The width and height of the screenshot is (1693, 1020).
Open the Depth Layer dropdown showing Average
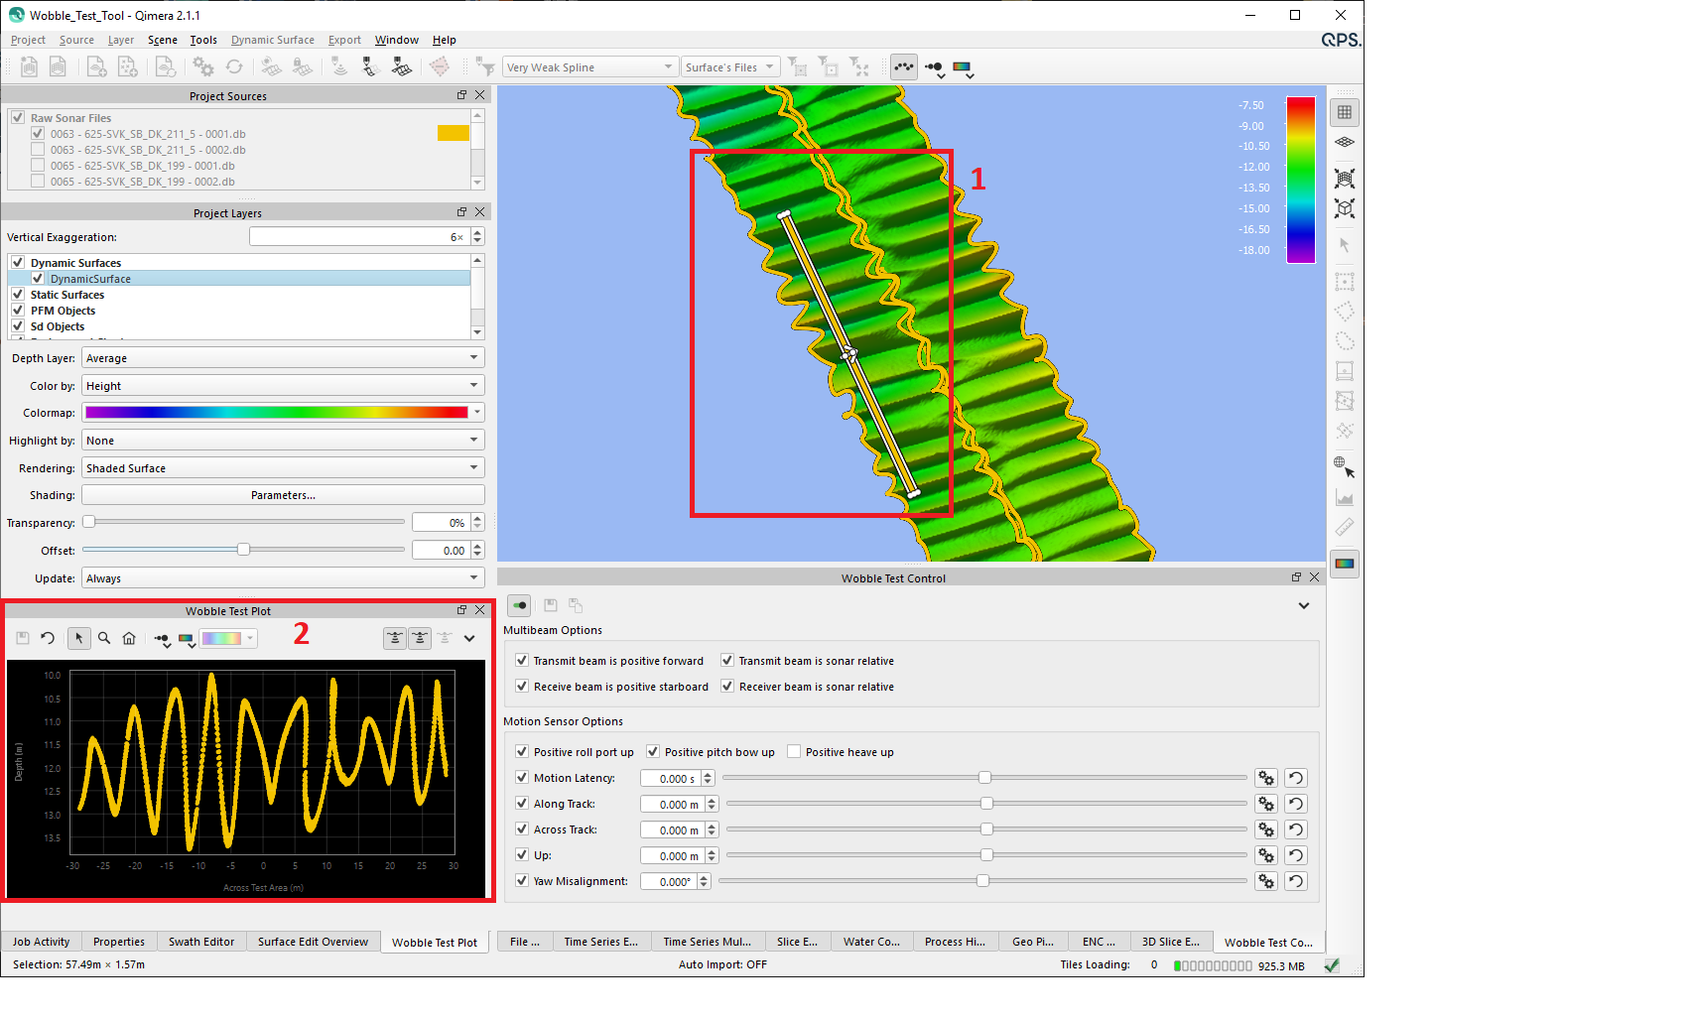coord(283,357)
